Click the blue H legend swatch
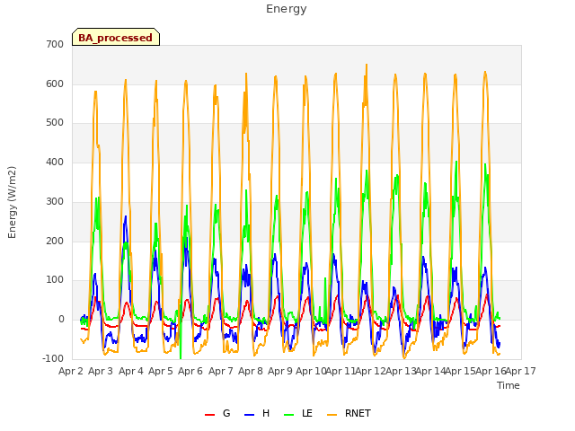The image size is (575, 431). click(250, 415)
